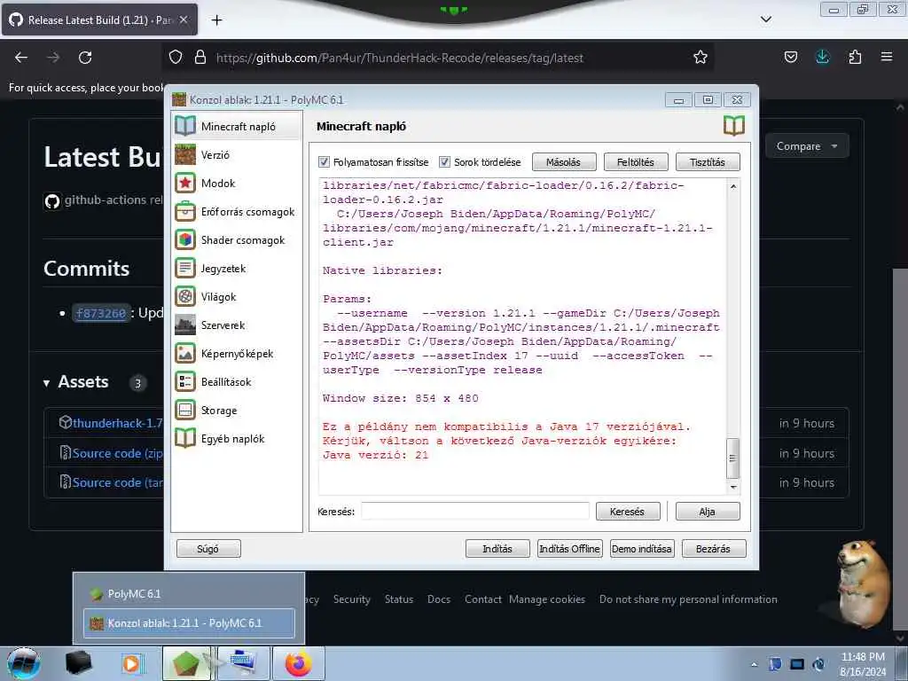Click the Egyéb naplók book icon

pos(185,438)
